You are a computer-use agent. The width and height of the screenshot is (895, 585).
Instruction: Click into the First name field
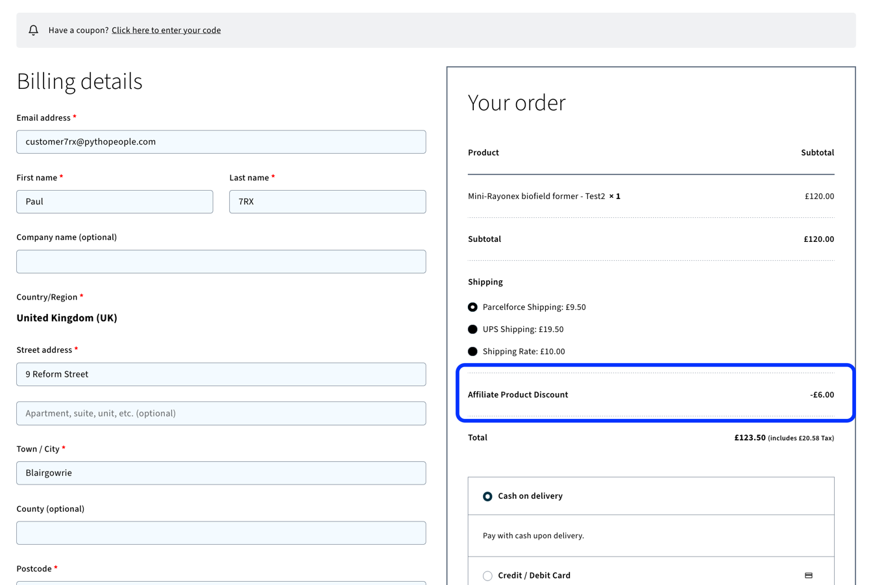point(115,202)
